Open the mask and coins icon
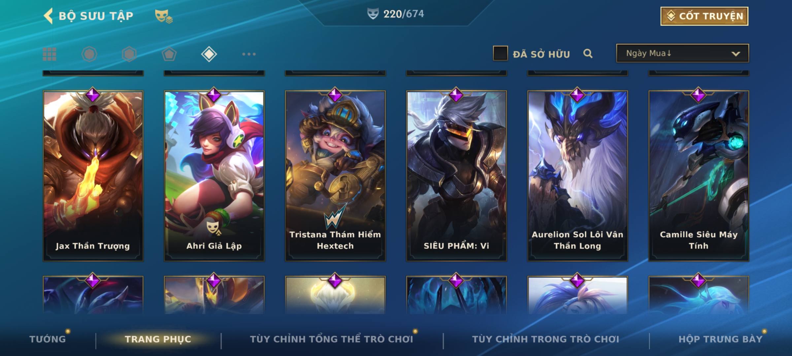792x356 pixels. (x=164, y=16)
